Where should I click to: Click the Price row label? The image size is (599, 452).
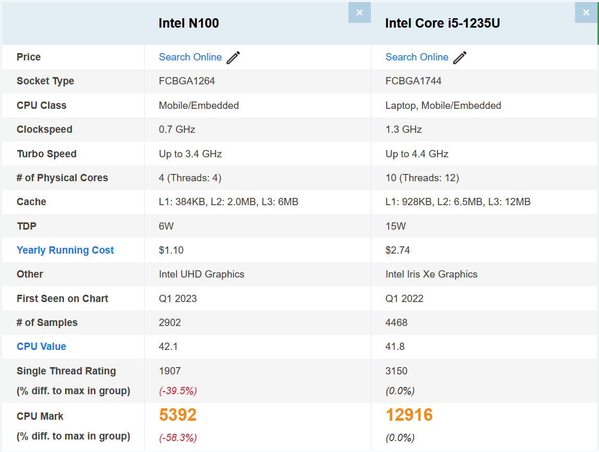[29, 57]
